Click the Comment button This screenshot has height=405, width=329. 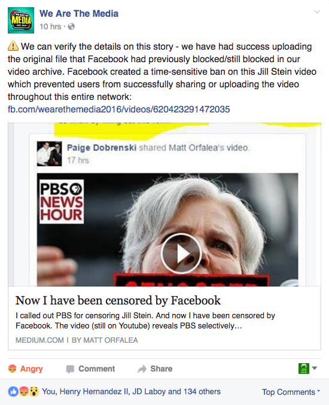(x=90, y=369)
